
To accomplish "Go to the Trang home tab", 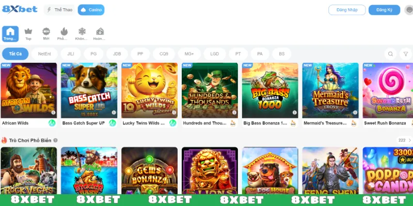I will pyautogui.click(x=10, y=34).
